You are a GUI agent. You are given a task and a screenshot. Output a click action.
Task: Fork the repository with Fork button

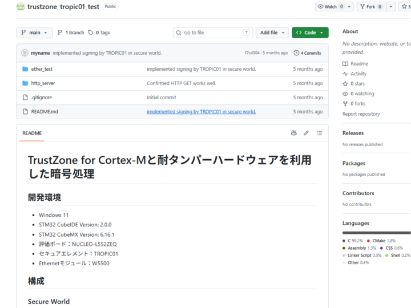(372, 6)
